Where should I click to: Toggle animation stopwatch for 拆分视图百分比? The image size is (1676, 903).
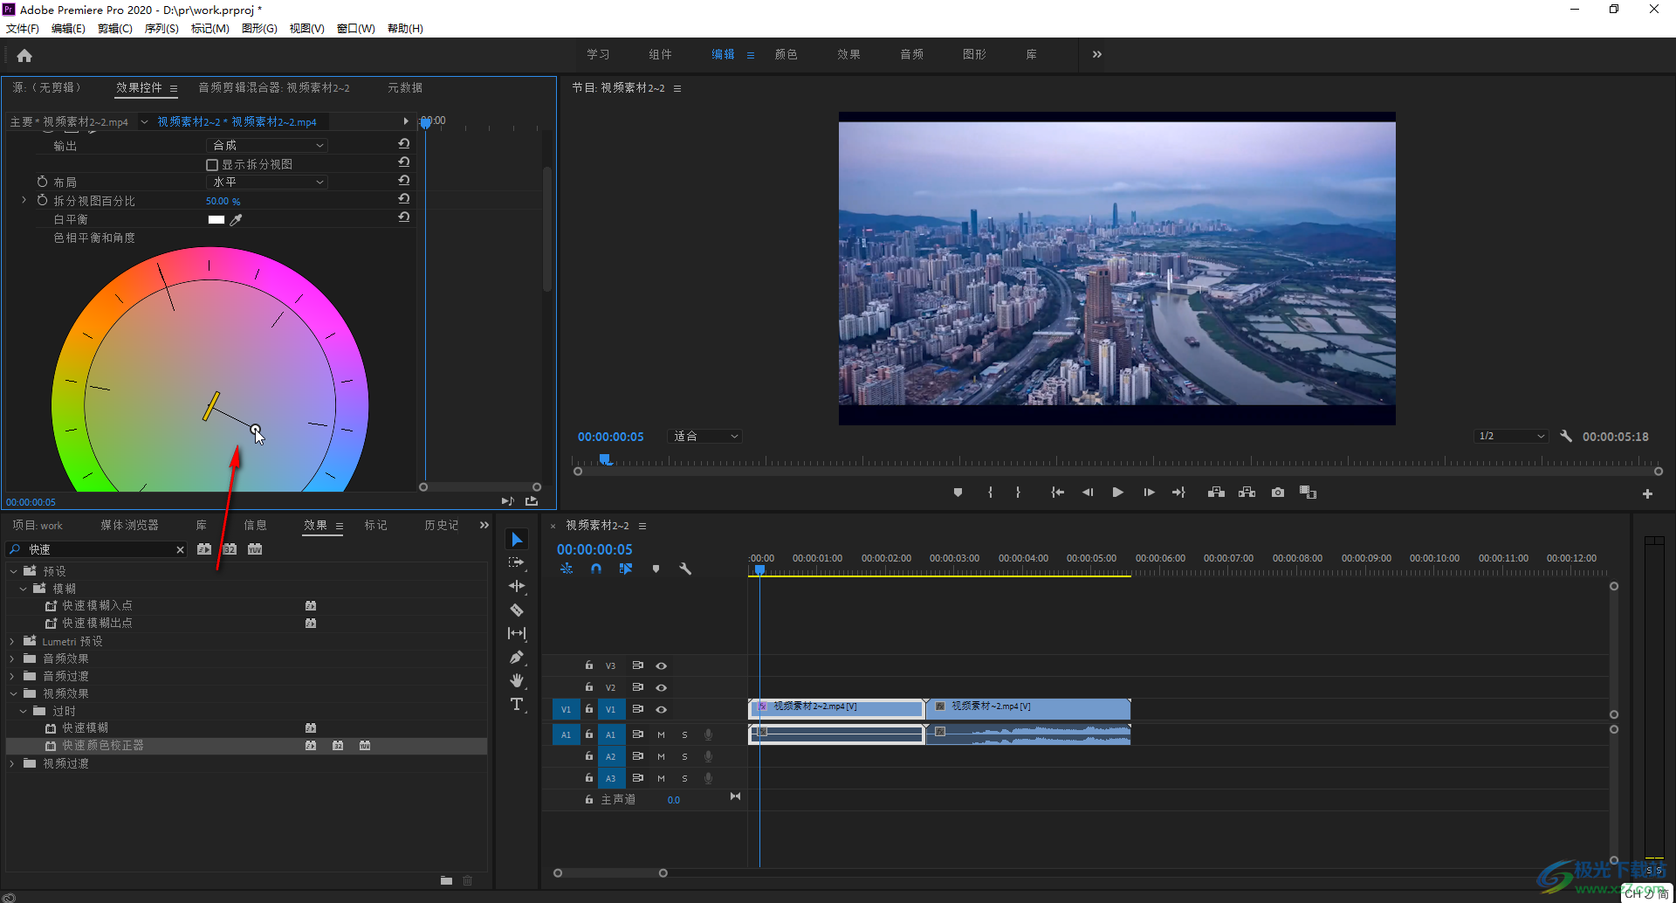coord(42,200)
